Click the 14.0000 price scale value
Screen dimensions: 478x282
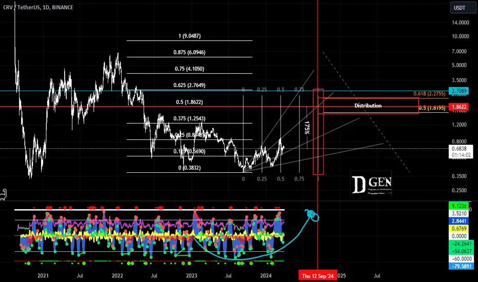461,23
